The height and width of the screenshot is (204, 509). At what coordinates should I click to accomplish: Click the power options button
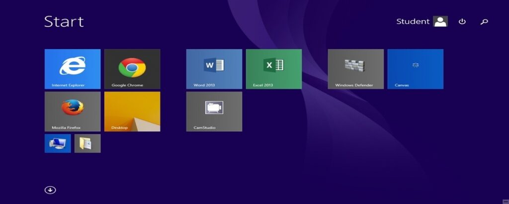[462, 21]
